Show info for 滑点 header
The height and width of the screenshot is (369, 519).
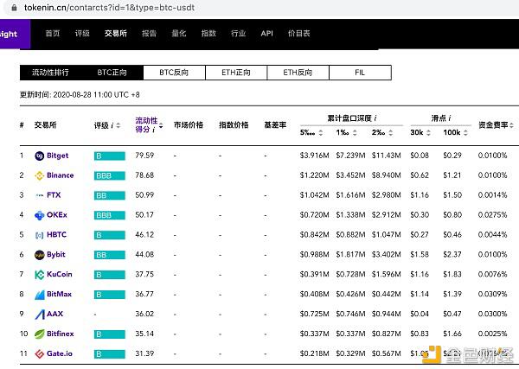pyautogui.click(x=450, y=118)
